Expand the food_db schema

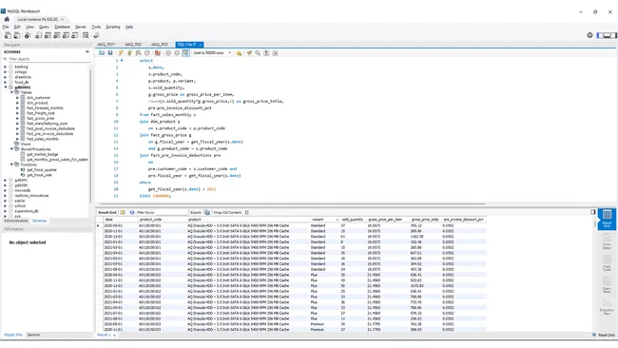click(5, 82)
